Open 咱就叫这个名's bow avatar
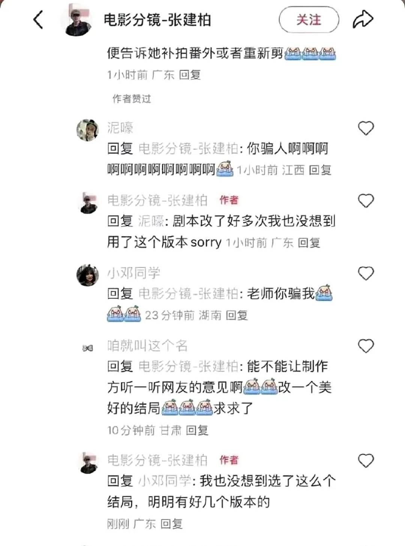Image resolution: width=405 pixels, height=546 pixels. click(87, 348)
